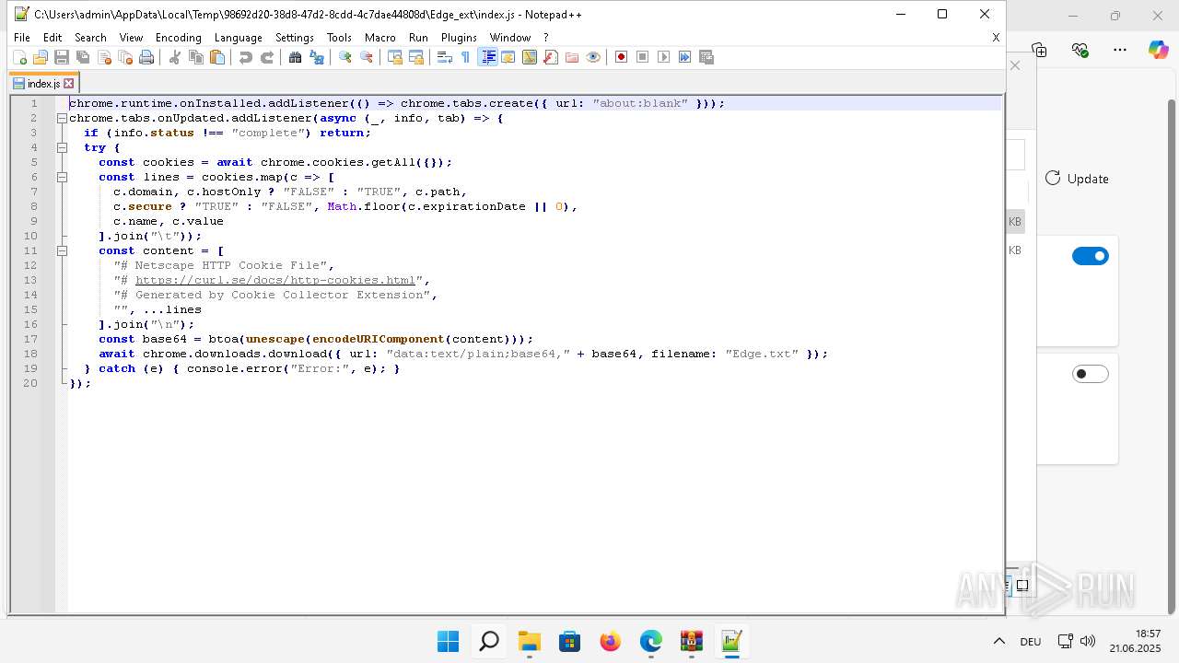Open Folder as Workspace icon

pyautogui.click(x=572, y=57)
